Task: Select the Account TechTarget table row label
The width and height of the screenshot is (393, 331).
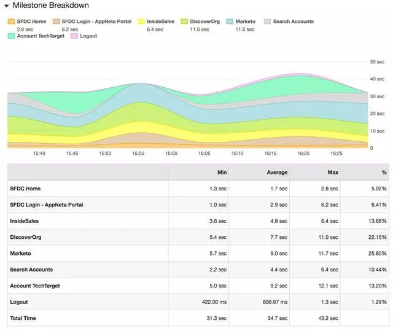Action: point(35,286)
